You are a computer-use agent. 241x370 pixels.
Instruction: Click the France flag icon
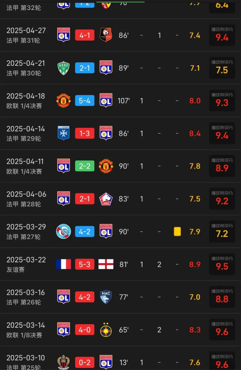(x=64, y=264)
